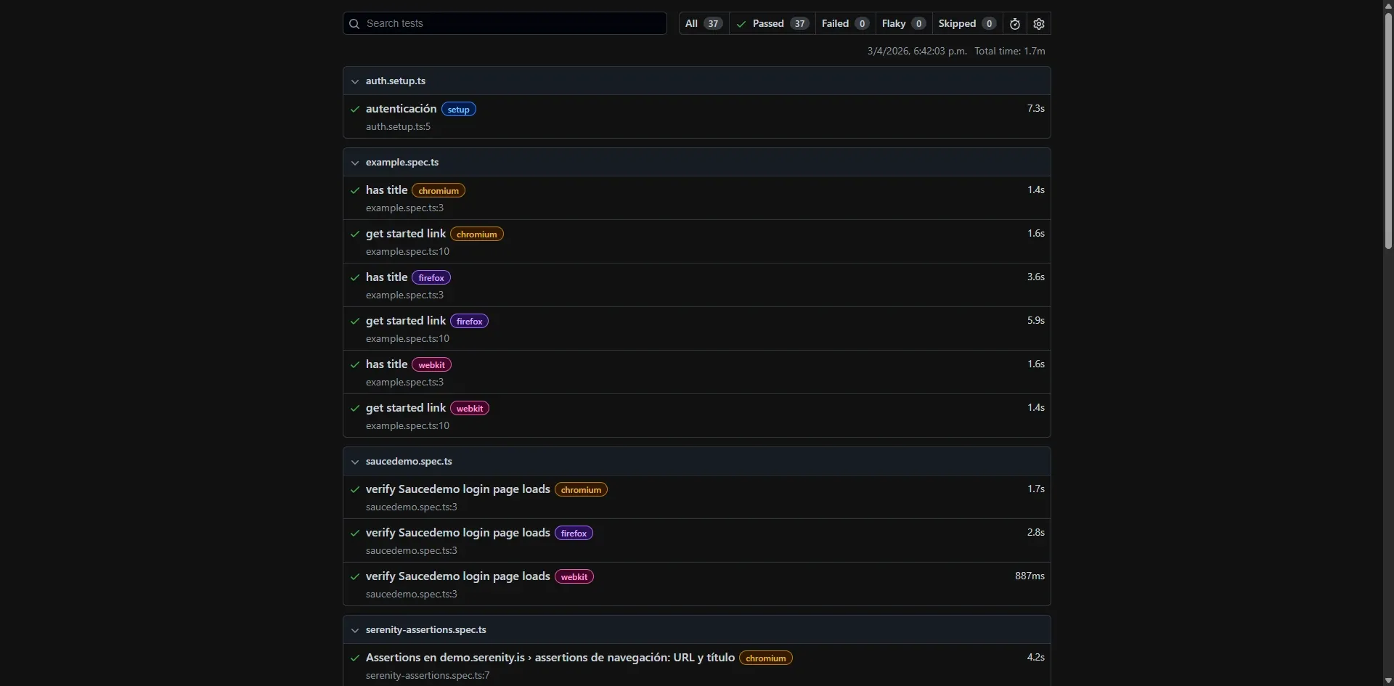Collapse the serenity-assertions.spec.ts group
This screenshot has width=1394, height=686.
coord(355,630)
